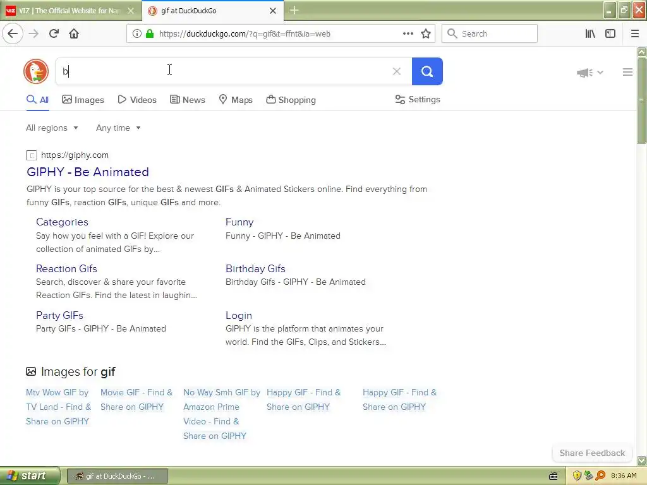Switch to News results
Image resolution: width=647 pixels, height=485 pixels.
(x=187, y=100)
